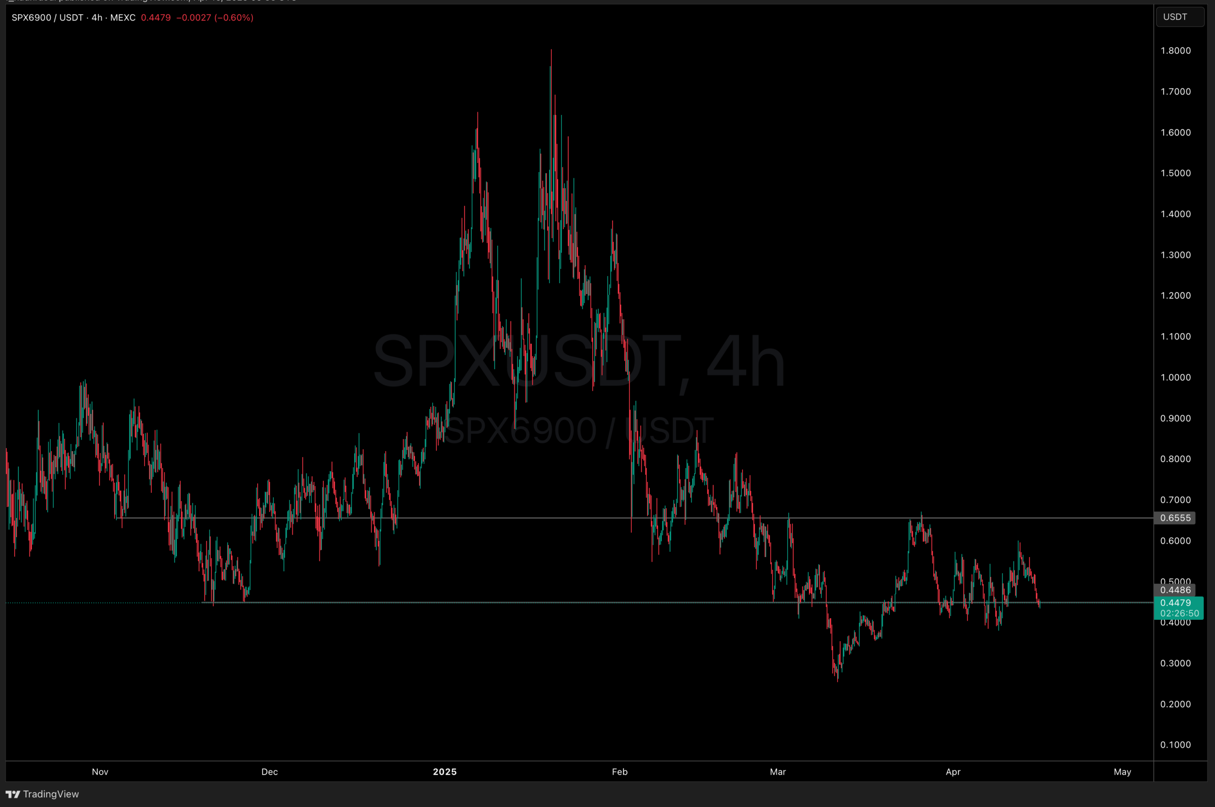Click the −0.0027 (−0.60%) change value
The height and width of the screenshot is (807, 1215).
click(x=215, y=18)
